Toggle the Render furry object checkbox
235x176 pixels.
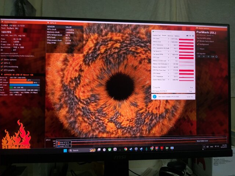pyautogui.click(x=198, y=41)
